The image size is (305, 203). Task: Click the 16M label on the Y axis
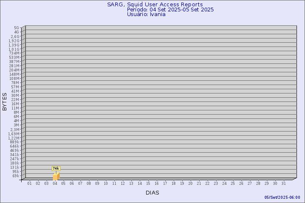[x=16, y=104]
